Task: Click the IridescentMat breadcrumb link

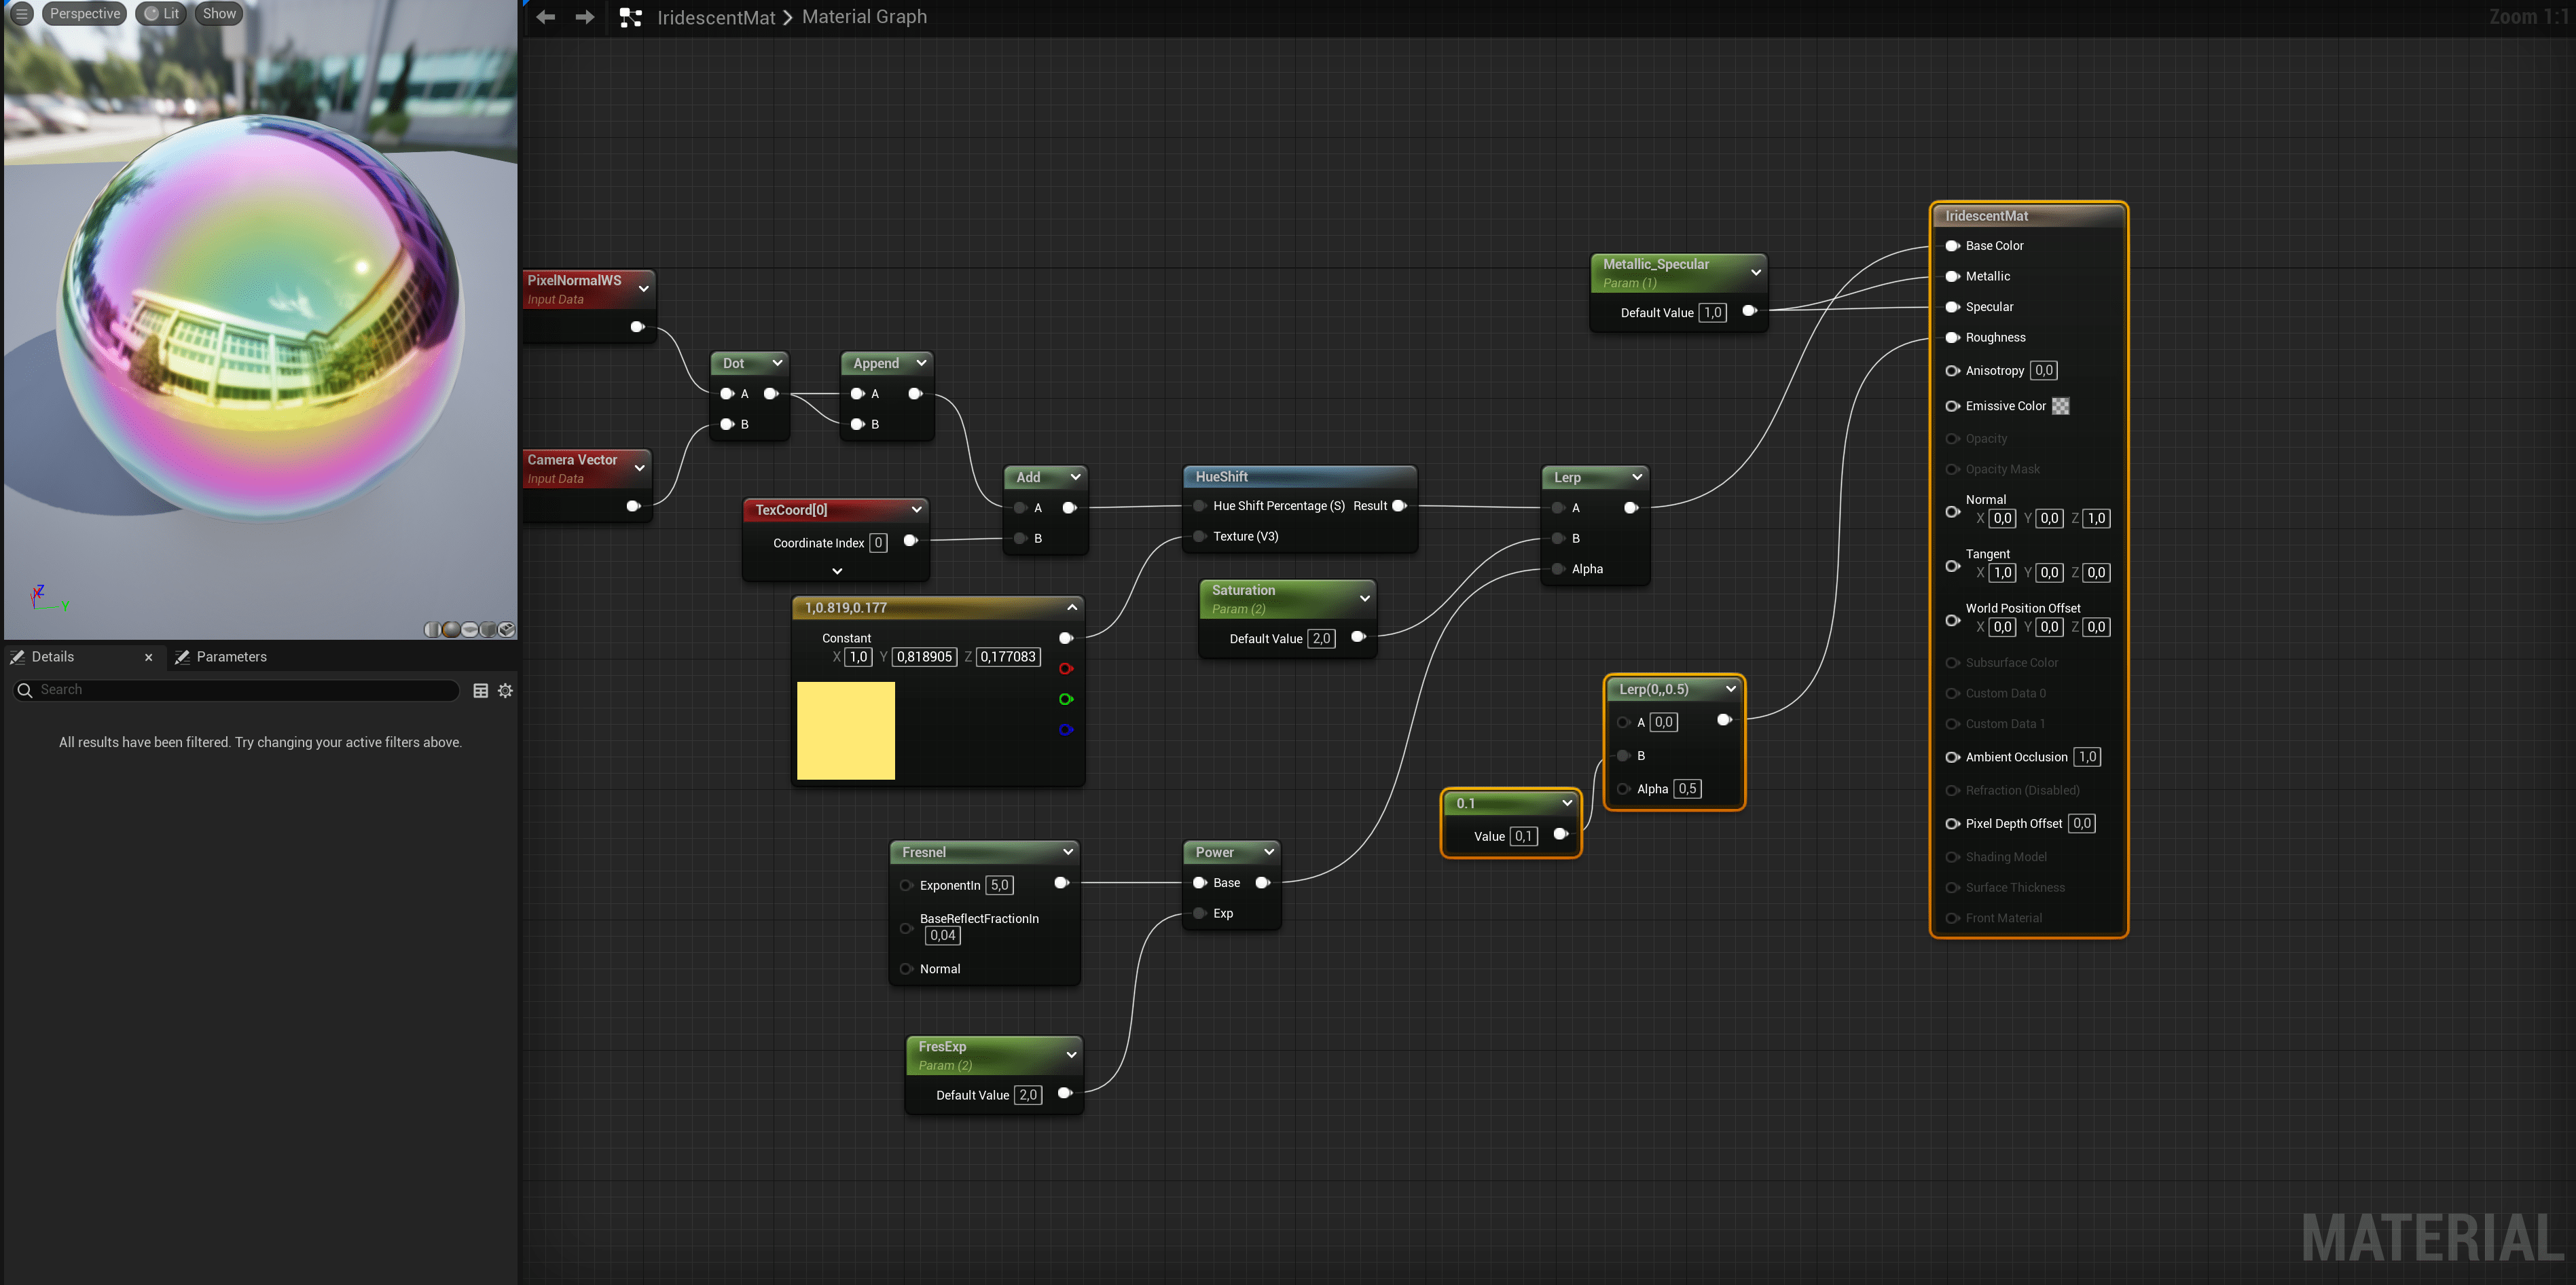Action: (716, 17)
